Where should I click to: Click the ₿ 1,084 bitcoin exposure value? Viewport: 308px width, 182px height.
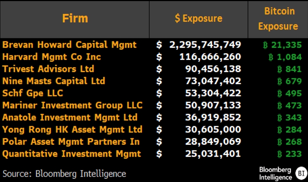[x=285, y=57]
